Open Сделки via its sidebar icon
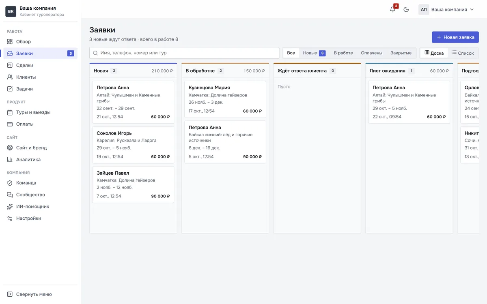The width and height of the screenshot is (487, 304). pyautogui.click(x=10, y=65)
